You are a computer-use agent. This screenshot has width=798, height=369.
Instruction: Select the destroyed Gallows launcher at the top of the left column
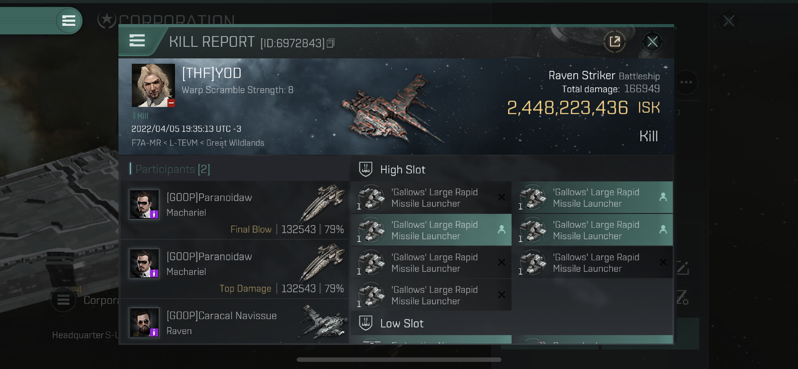point(431,197)
